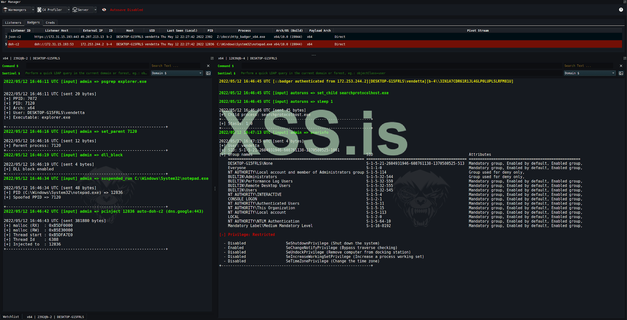Click the 49.207.213.13 external IP cell
Image resolution: width=627 pixels, height=320 pixels.
[92, 37]
